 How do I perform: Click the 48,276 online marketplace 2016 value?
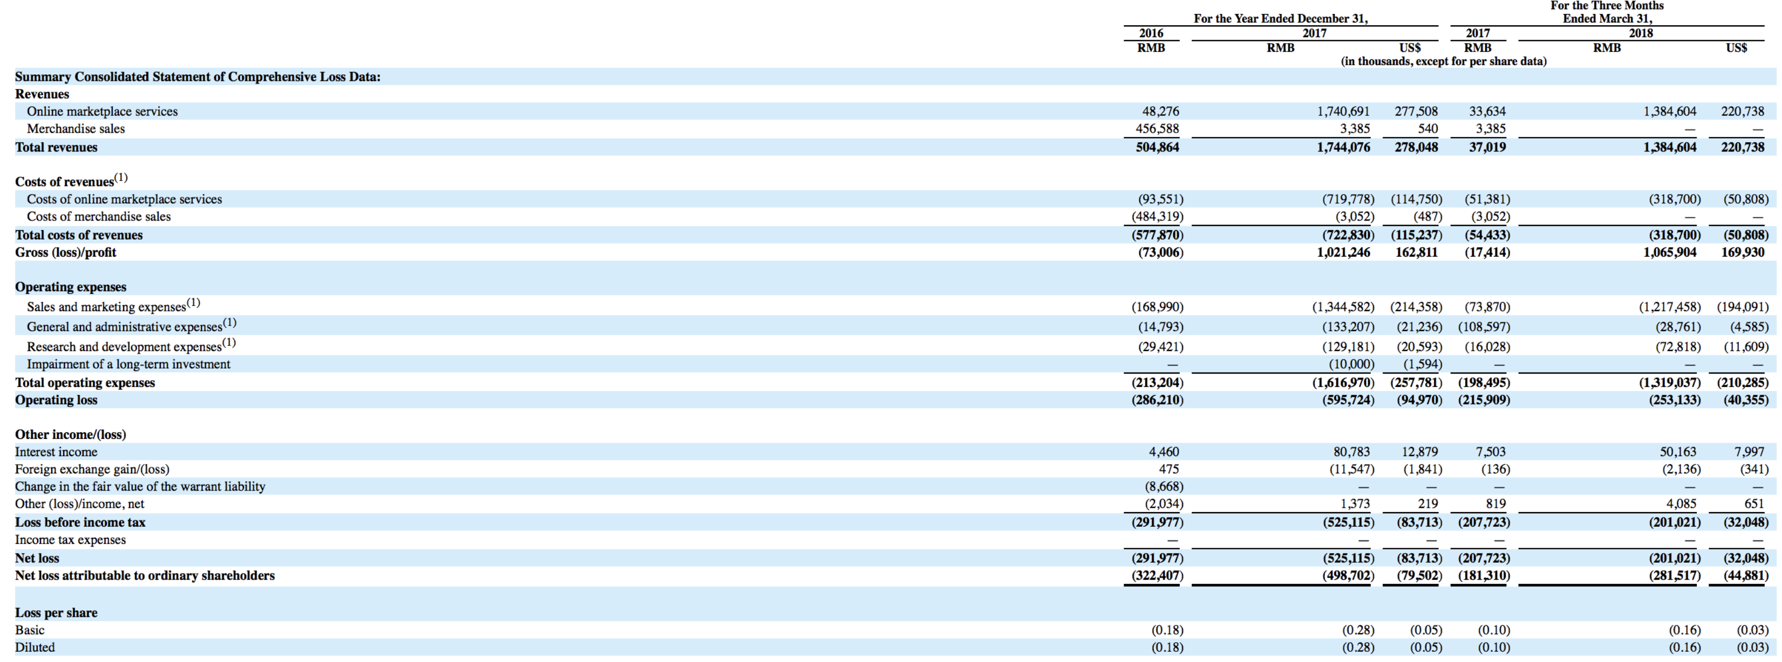coord(1160,111)
